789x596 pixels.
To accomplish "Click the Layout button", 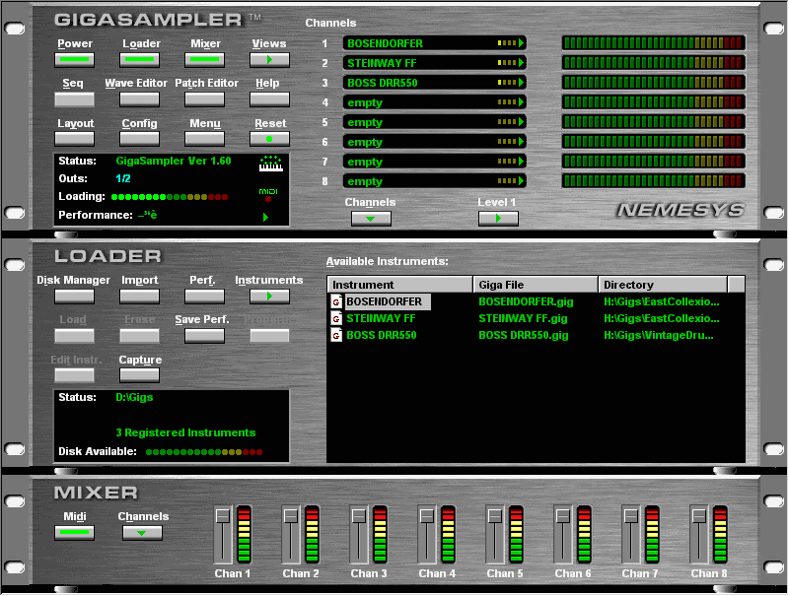I will click(x=75, y=139).
